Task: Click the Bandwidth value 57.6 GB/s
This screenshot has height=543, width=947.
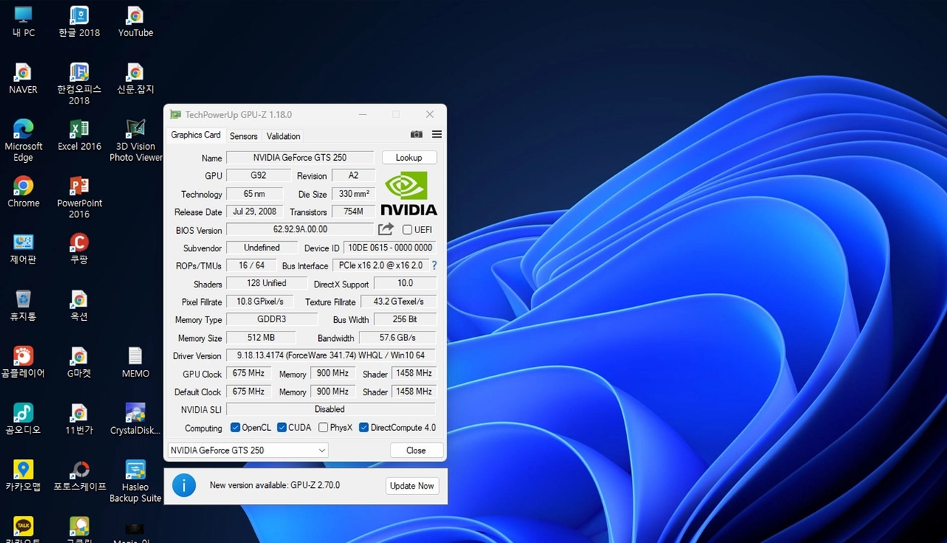Action: (x=398, y=337)
